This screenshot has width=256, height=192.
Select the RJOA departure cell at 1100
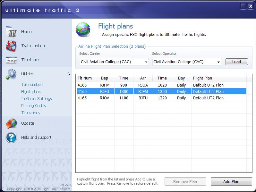pyautogui.click(x=105, y=98)
